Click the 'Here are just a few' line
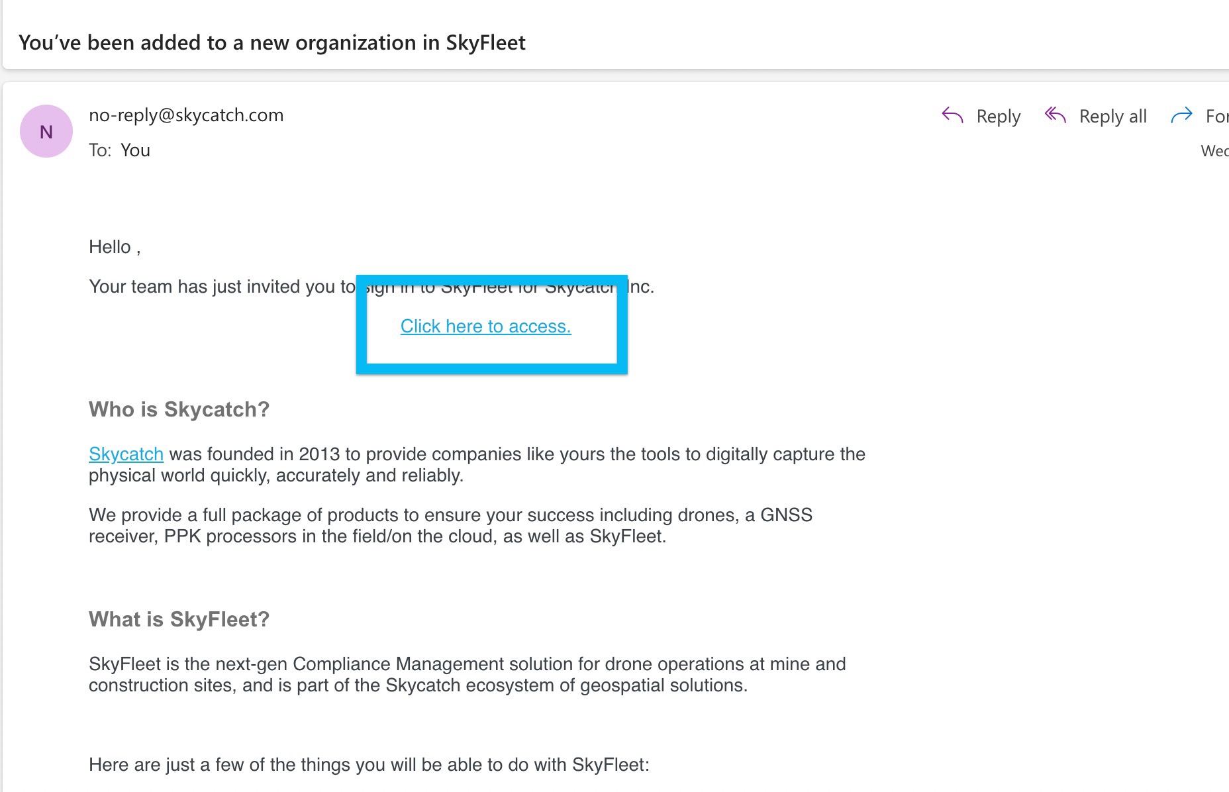Image resolution: width=1229 pixels, height=792 pixels. click(369, 765)
